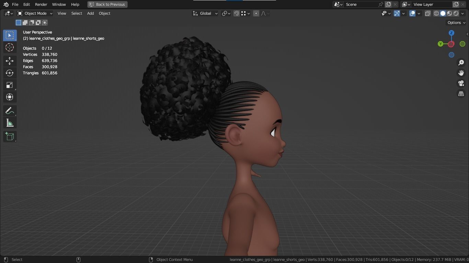
Task: Switch to Rendered shading
Action: tap(456, 13)
